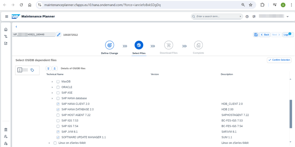Click the Define Change step icon
This screenshot has width=295, height=147.
[109, 45]
